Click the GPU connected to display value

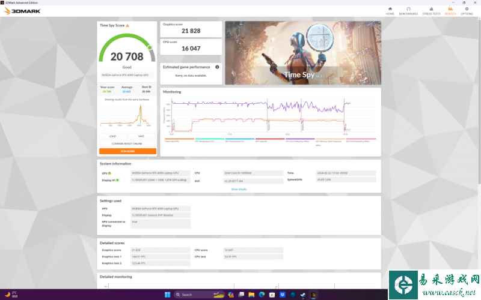[x=161, y=224]
